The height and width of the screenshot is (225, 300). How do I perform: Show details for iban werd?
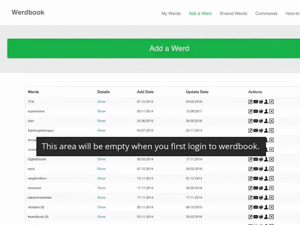(101, 121)
